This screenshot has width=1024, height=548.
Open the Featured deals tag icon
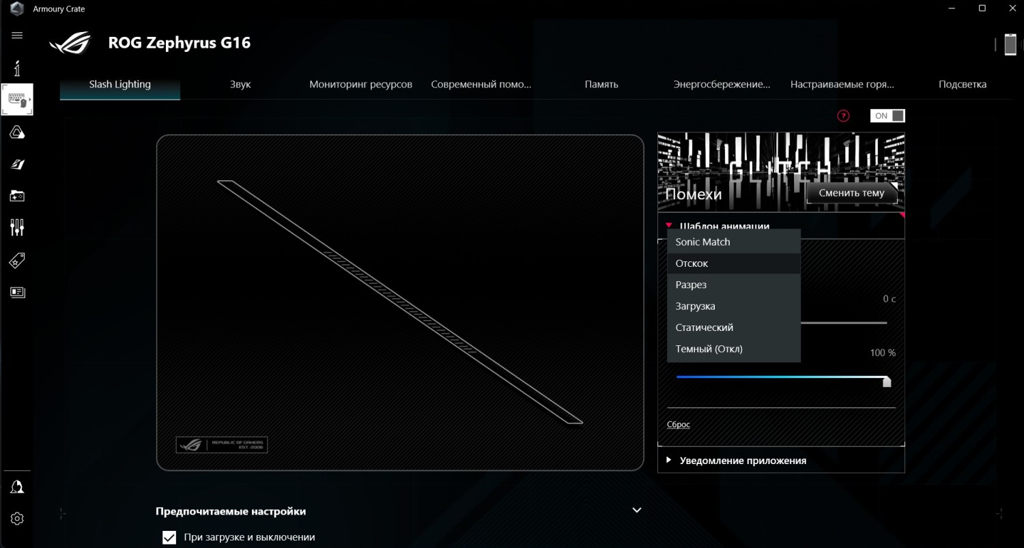(x=17, y=260)
